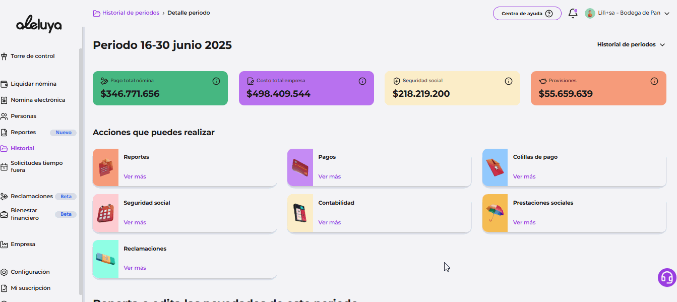Expand the Historial de periodos dropdown
This screenshot has height=302, width=677.
click(x=631, y=44)
